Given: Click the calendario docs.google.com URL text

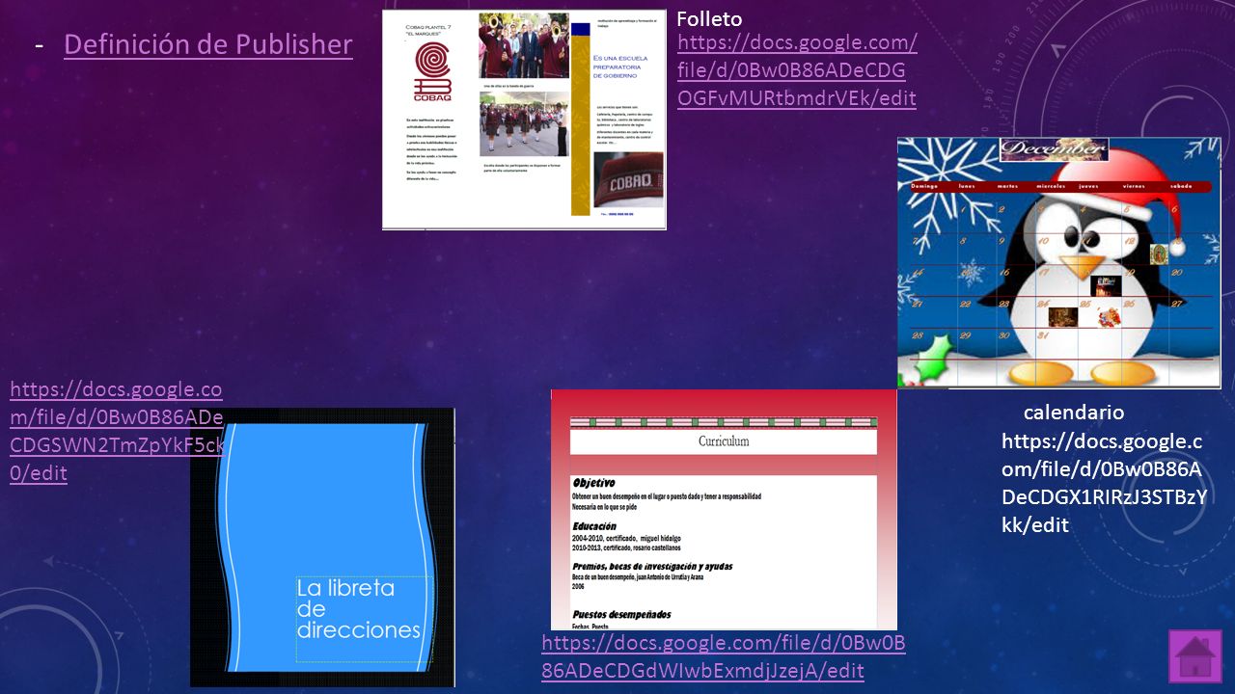Looking at the screenshot, I should pyautogui.click(x=1104, y=484).
